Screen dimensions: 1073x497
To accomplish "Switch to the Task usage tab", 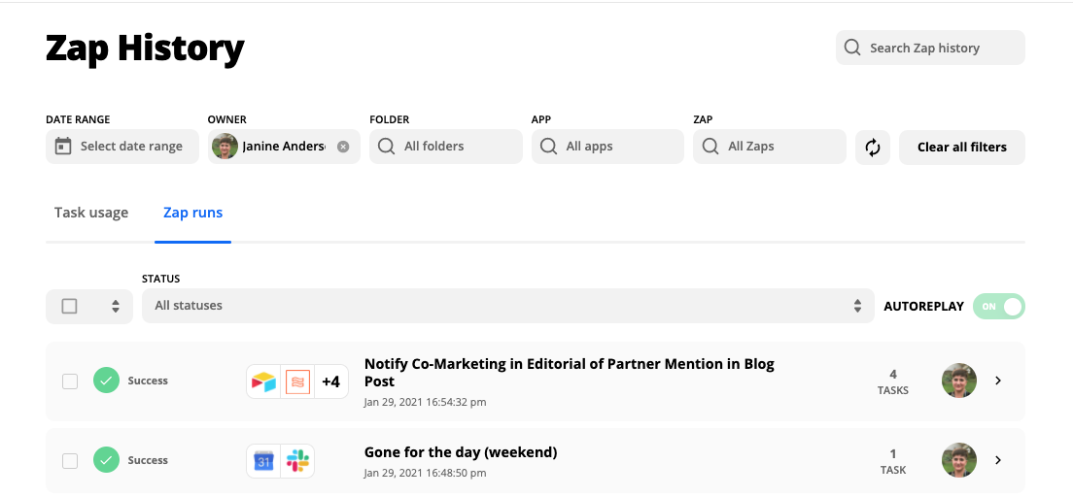I will [x=91, y=213].
